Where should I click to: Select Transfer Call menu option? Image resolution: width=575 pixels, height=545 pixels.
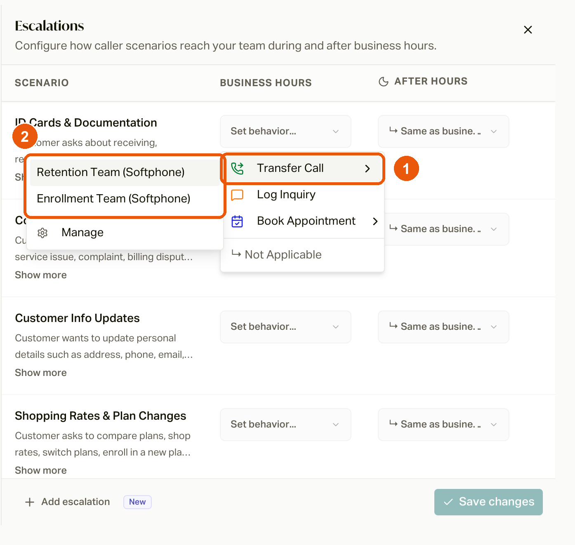[303, 168]
